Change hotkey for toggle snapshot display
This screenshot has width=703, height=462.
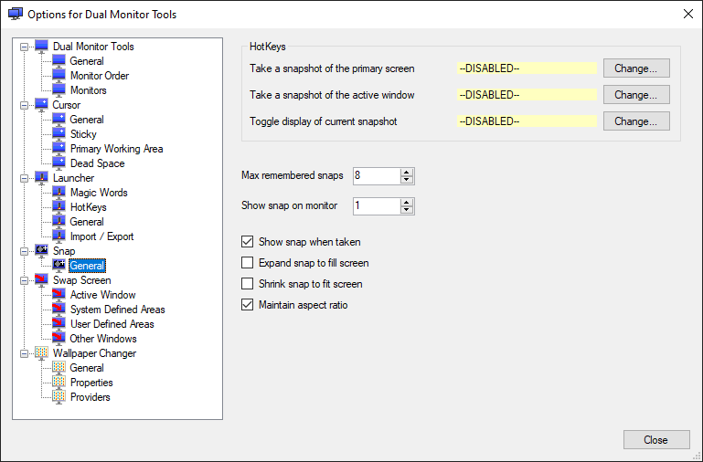click(x=636, y=121)
